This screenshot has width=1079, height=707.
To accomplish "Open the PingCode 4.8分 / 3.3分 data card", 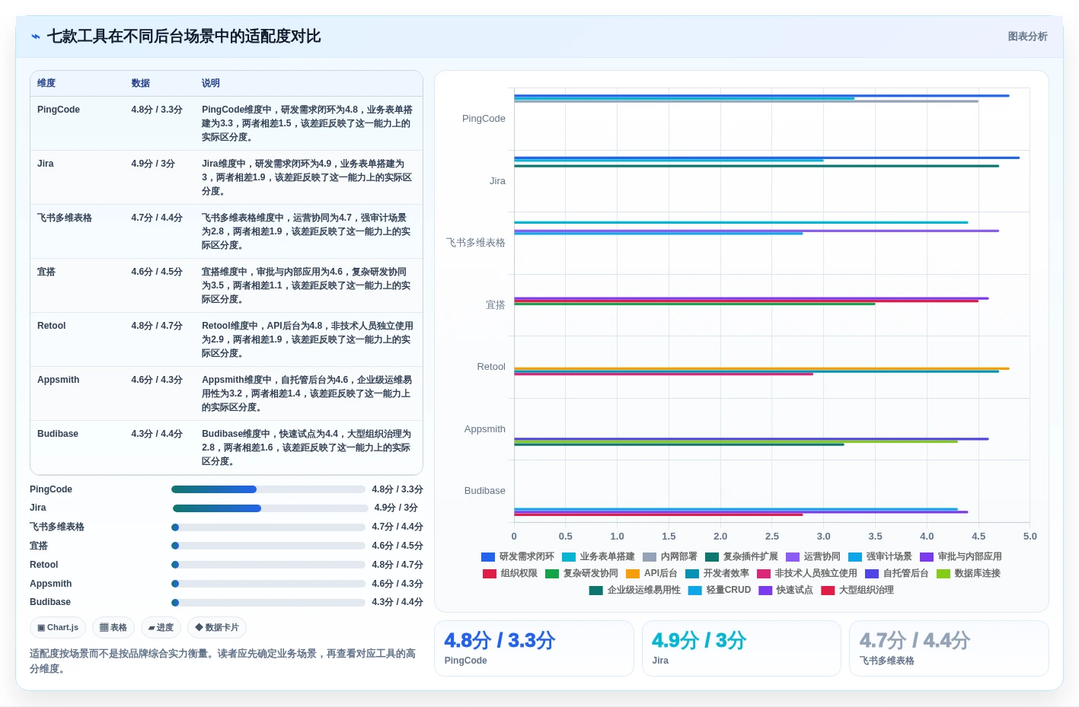I will click(x=534, y=648).
